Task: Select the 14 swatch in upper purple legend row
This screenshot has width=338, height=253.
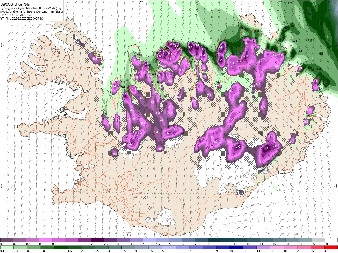Action: click(266, 240)
